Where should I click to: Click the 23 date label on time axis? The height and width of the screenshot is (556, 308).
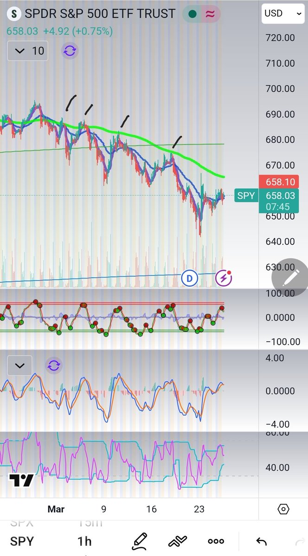tap(199, 509)
